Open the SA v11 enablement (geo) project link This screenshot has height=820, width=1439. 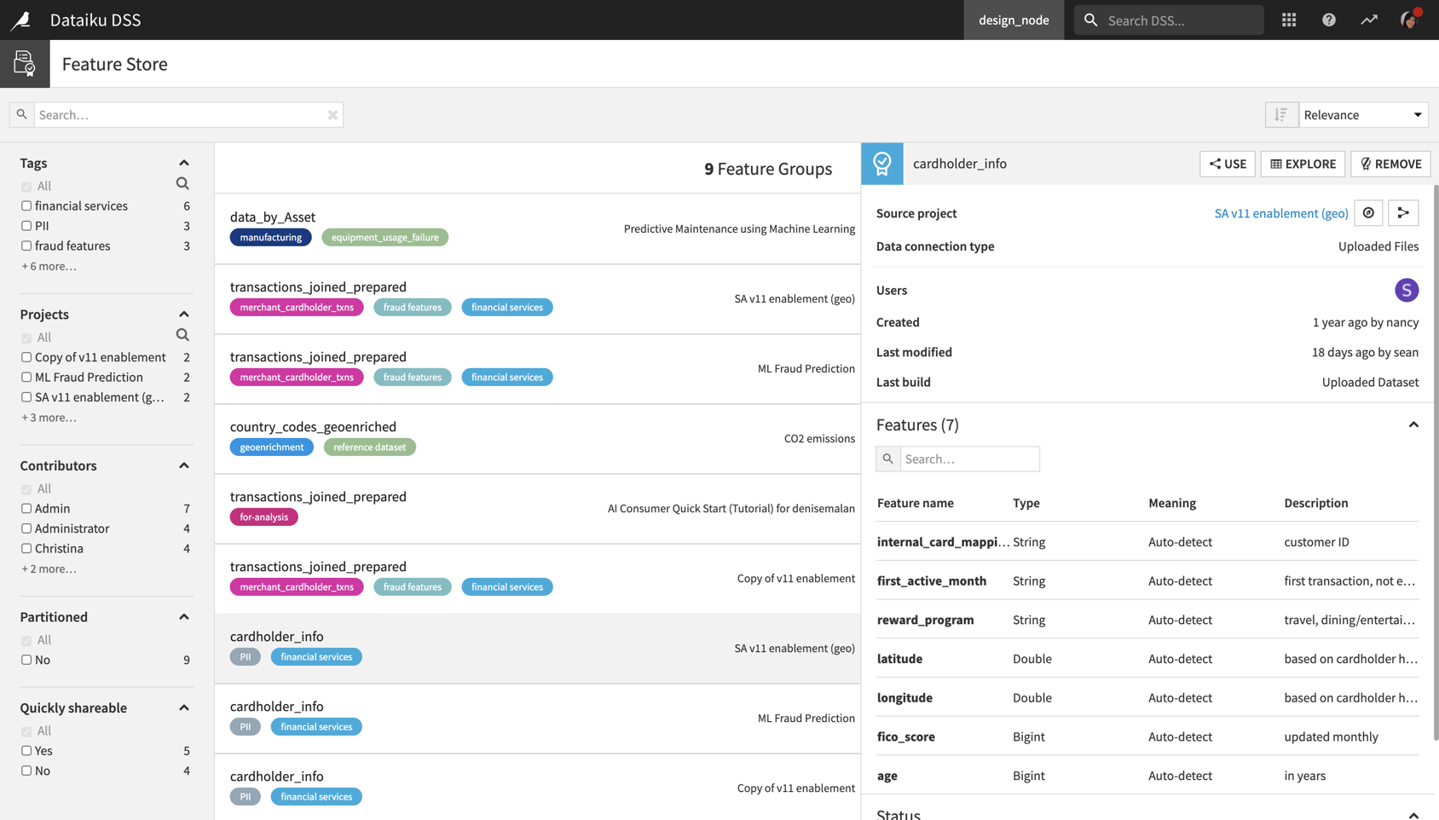click(x=1280, y=213)
